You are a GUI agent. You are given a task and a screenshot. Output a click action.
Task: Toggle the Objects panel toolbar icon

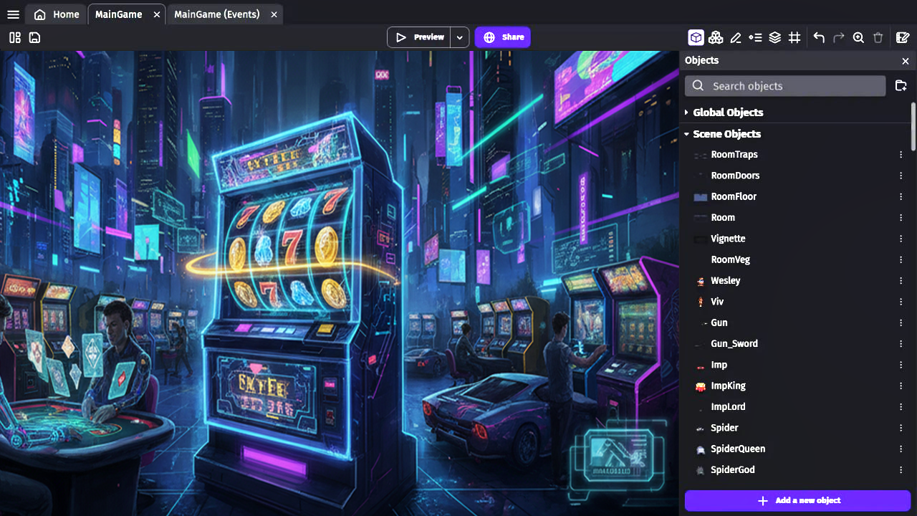tap(696, 37)
